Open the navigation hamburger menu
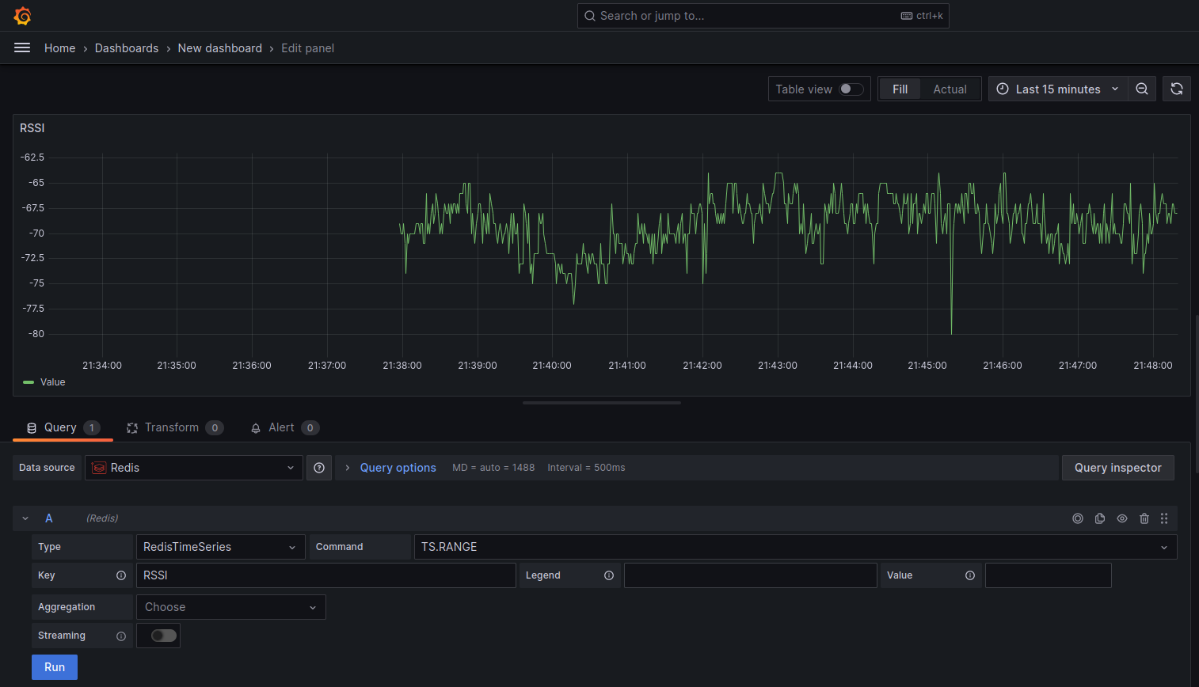This screenshot has width=1199, height=687. 22,47
